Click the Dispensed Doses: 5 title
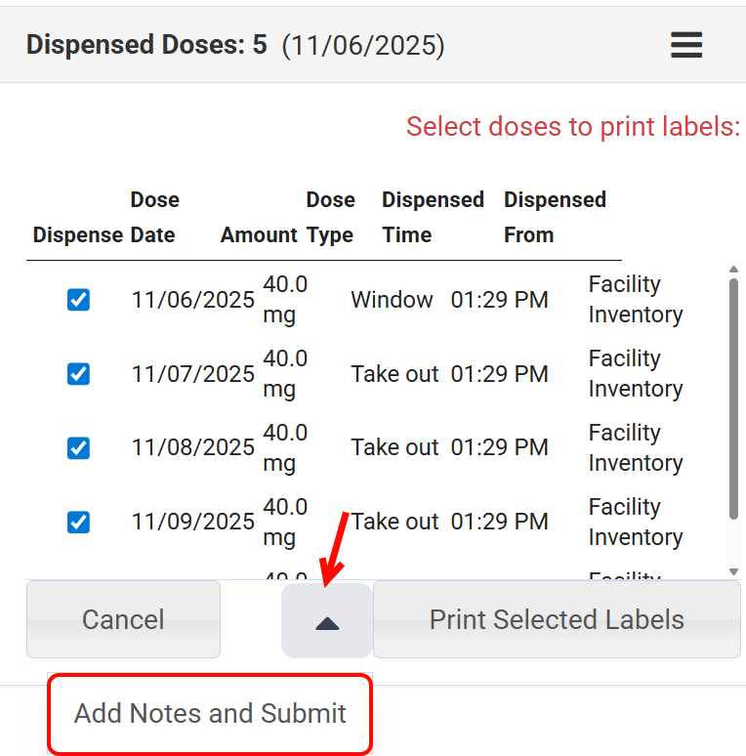This screenshot has width=746, height=756. click(x=146, y=45)
